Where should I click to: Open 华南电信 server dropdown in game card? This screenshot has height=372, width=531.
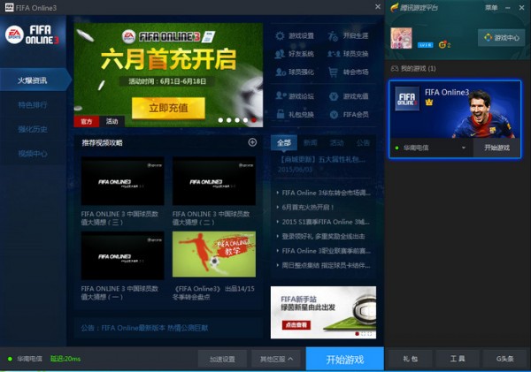(x=431, y=148)
